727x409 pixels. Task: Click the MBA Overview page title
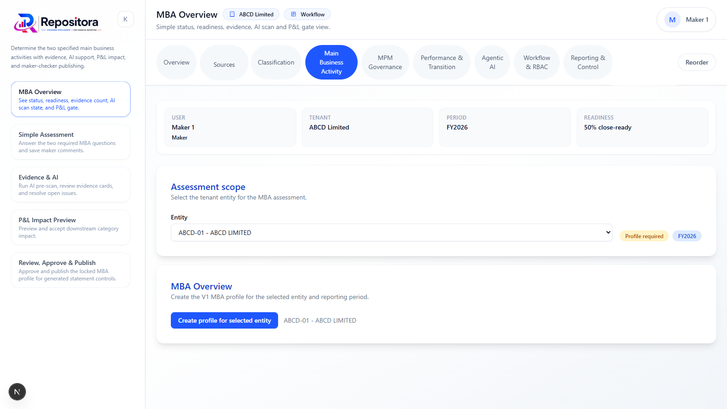[187, 15]
